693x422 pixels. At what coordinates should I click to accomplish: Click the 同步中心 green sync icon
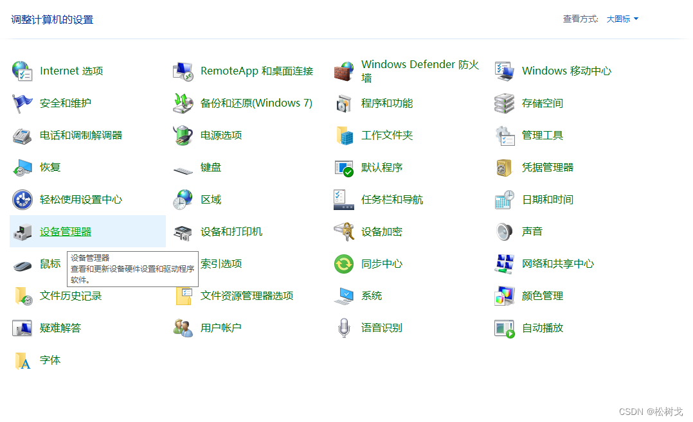[x=344, y=264]
